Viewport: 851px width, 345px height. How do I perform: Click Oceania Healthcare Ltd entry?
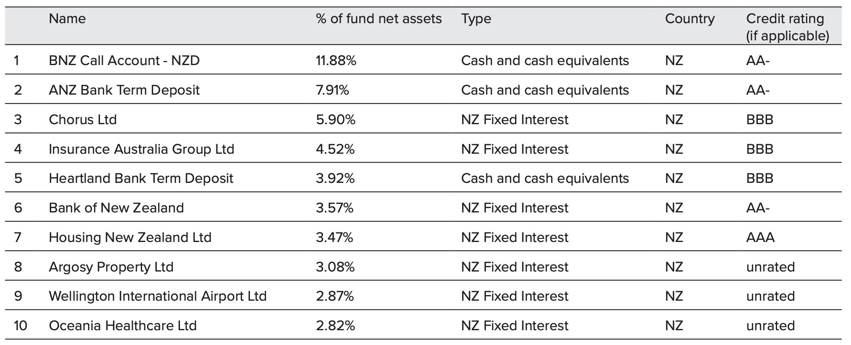click(123, 325)
